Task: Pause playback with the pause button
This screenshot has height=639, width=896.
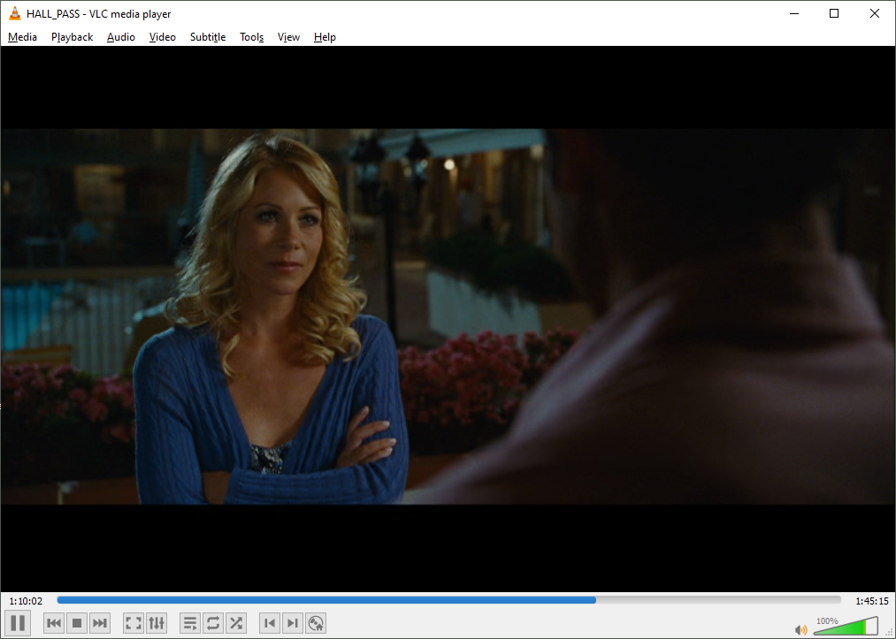Action: 18,623
